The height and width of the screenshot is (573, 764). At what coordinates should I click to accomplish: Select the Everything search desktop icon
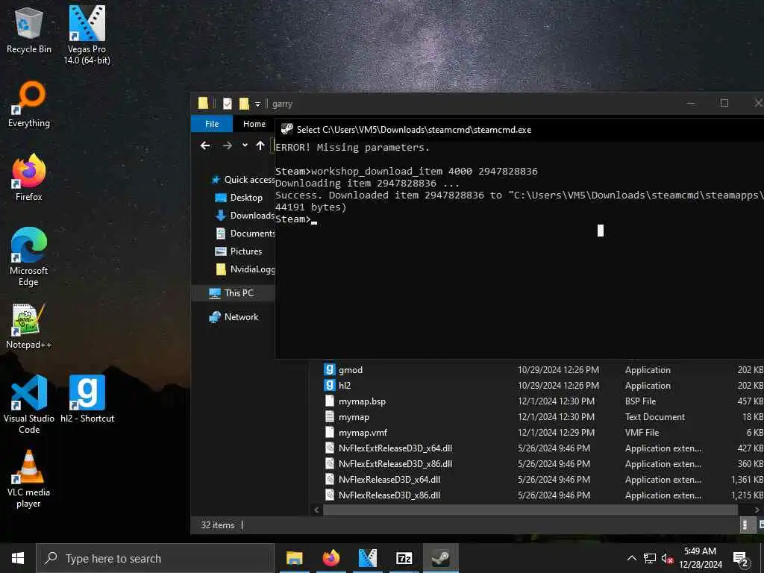pyautogui.click(x=29, y=104)
